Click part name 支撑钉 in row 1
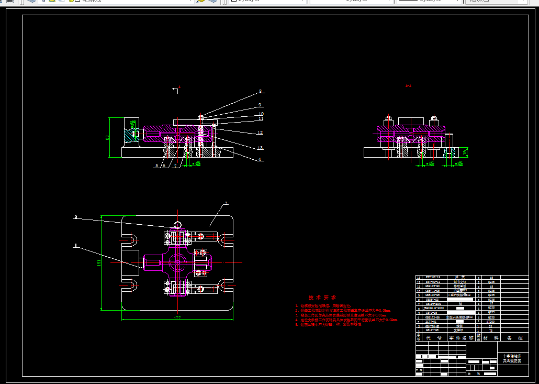The width and height of the screenshot is (539, 384). tap(459, 330)
